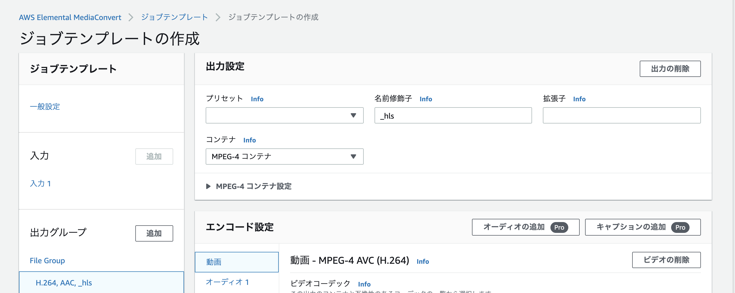Click the Info link beside コンテナ
This screenshot has width=735, height=293.
[x=249, y=140]
